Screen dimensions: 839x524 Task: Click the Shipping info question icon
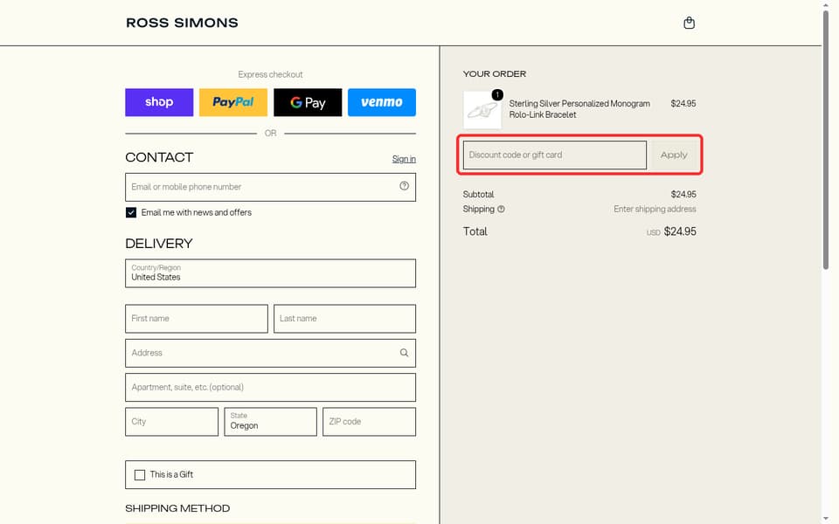(x=501, y=209)
